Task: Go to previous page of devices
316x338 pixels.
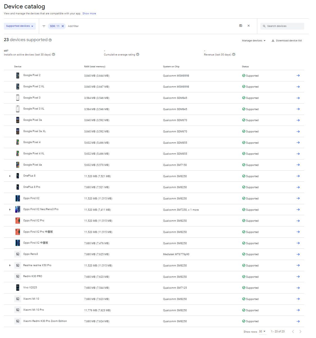Action: click(293, 332)
